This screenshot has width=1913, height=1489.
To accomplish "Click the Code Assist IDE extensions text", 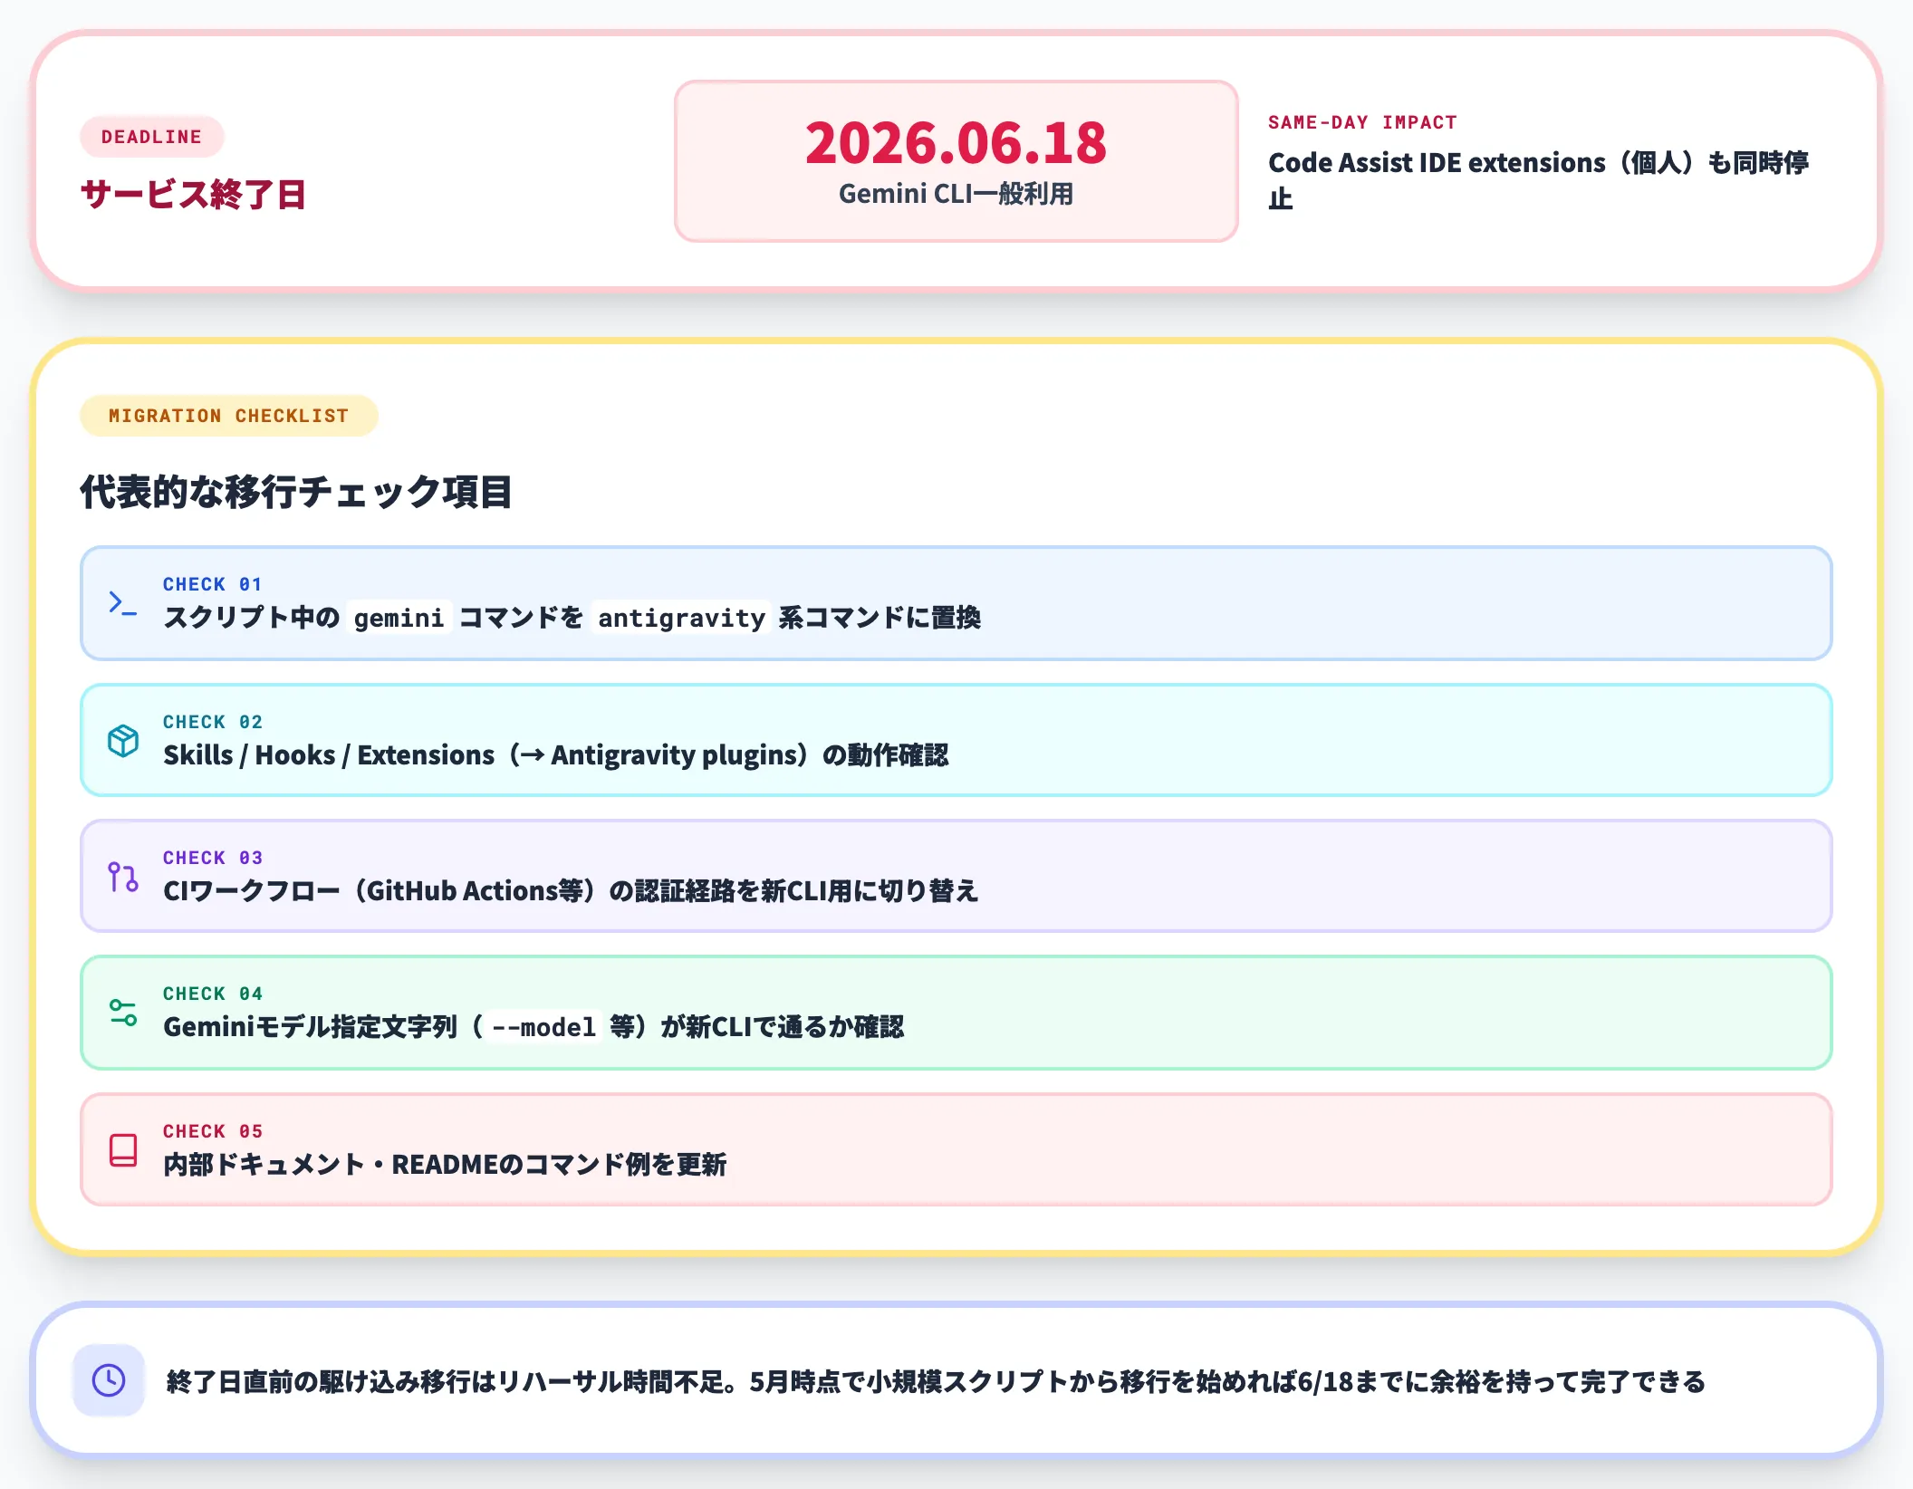I will pyautogui.click(x=1538, y=180).
